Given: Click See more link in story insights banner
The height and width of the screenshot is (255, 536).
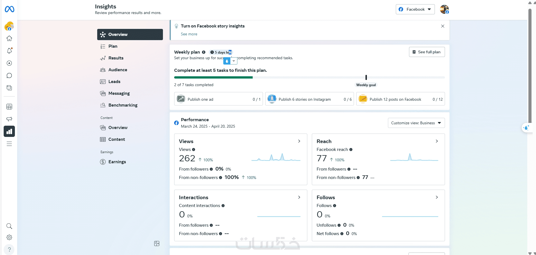Looking at the screenshot, I should tap(189, 34).
